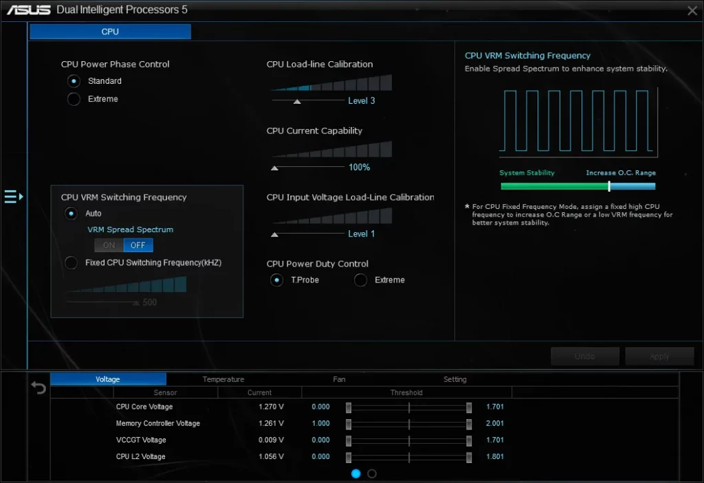The height and width of the screenshot is (483, 704).
Task: Switch to the Voltage monitor tab
Action: [x=108, y=379]
